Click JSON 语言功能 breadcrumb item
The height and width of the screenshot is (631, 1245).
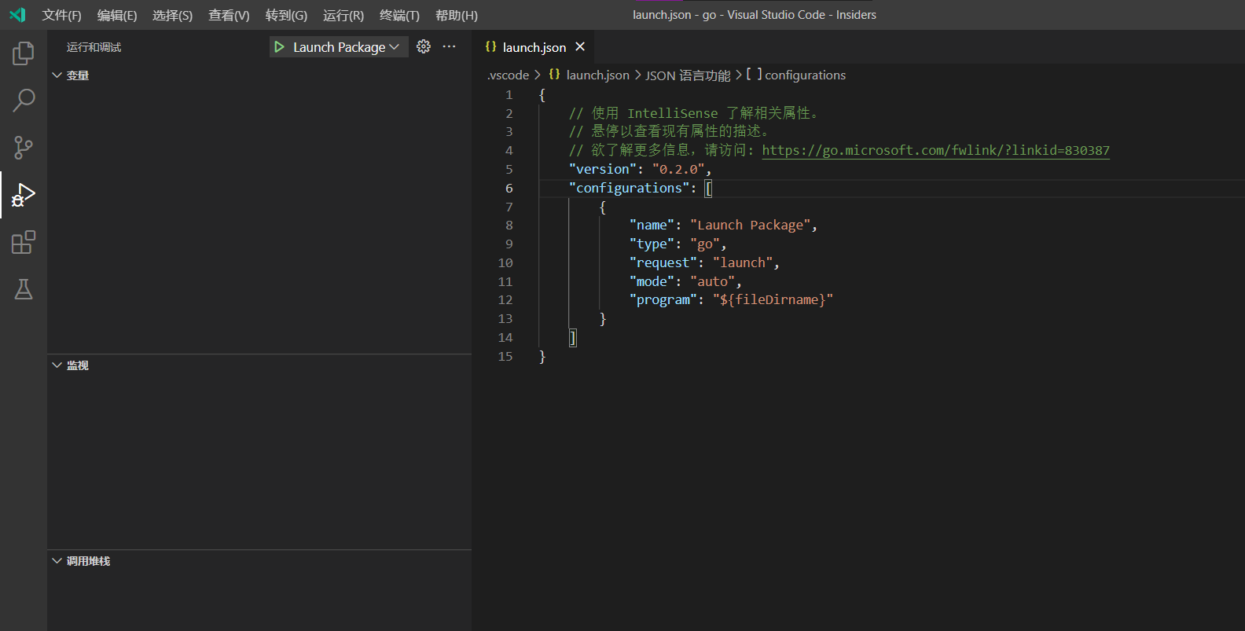pos(688,75)
